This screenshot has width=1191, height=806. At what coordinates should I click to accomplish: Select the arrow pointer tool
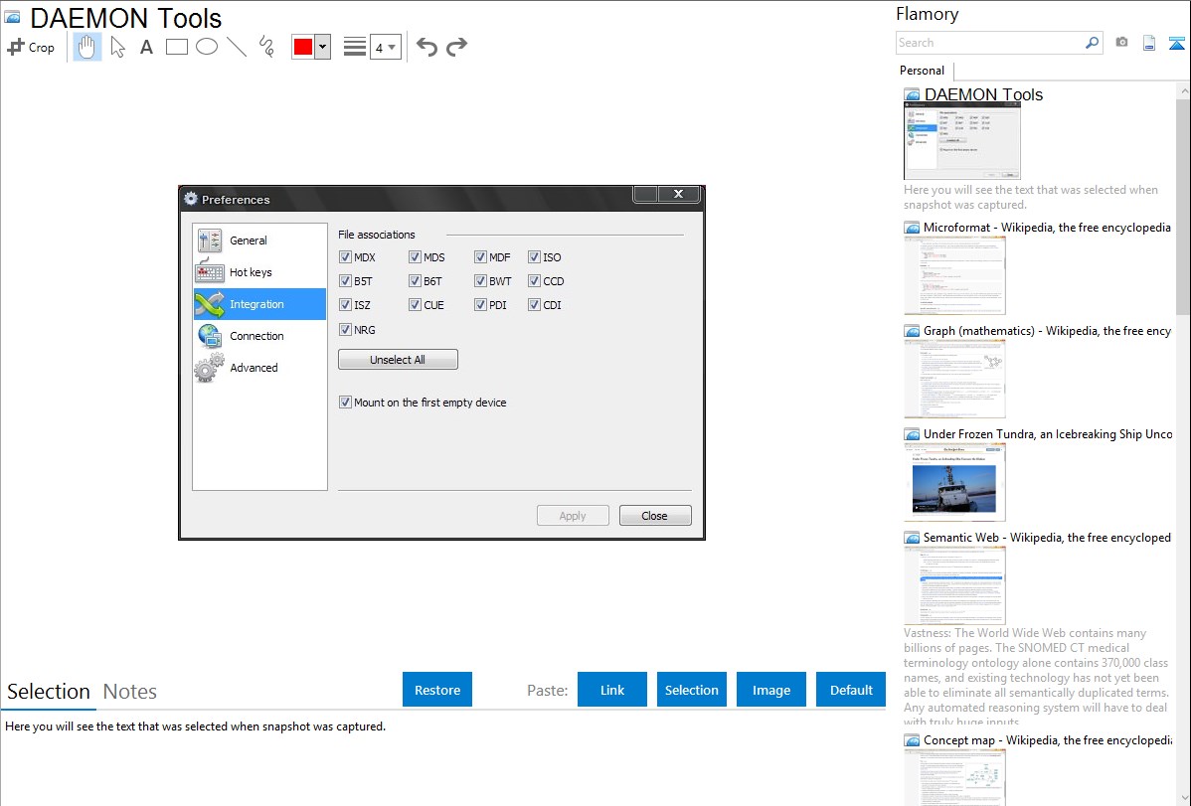click(117, 47)
